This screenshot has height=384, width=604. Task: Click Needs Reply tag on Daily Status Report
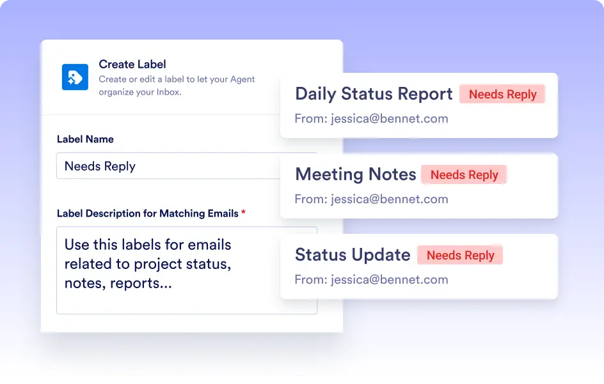click(x=502, y=95)
